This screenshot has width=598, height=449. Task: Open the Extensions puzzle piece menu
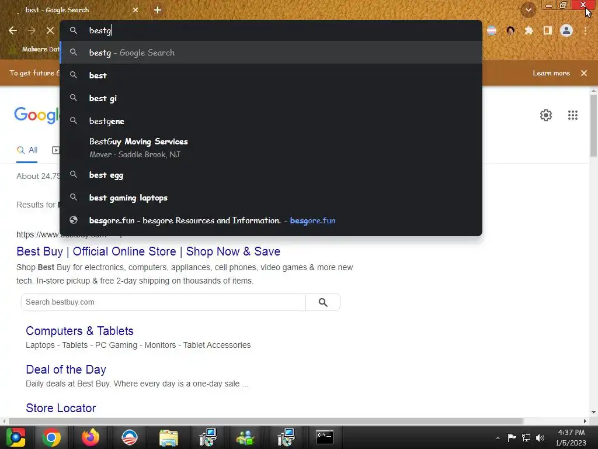pos(529,30)
